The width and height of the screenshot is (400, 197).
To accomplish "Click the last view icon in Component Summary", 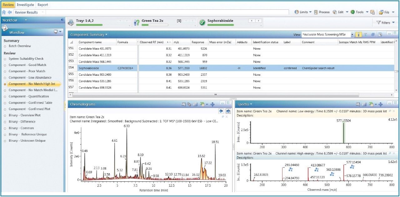I will (380, 34).
